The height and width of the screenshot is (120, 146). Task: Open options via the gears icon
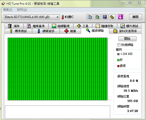112,17
